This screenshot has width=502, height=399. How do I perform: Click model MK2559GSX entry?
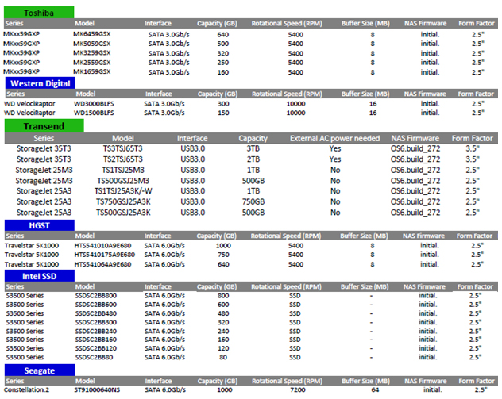point(92,63)
